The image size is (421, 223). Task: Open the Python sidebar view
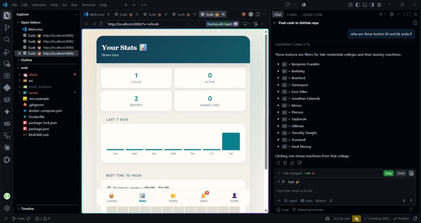click(7, 88)
